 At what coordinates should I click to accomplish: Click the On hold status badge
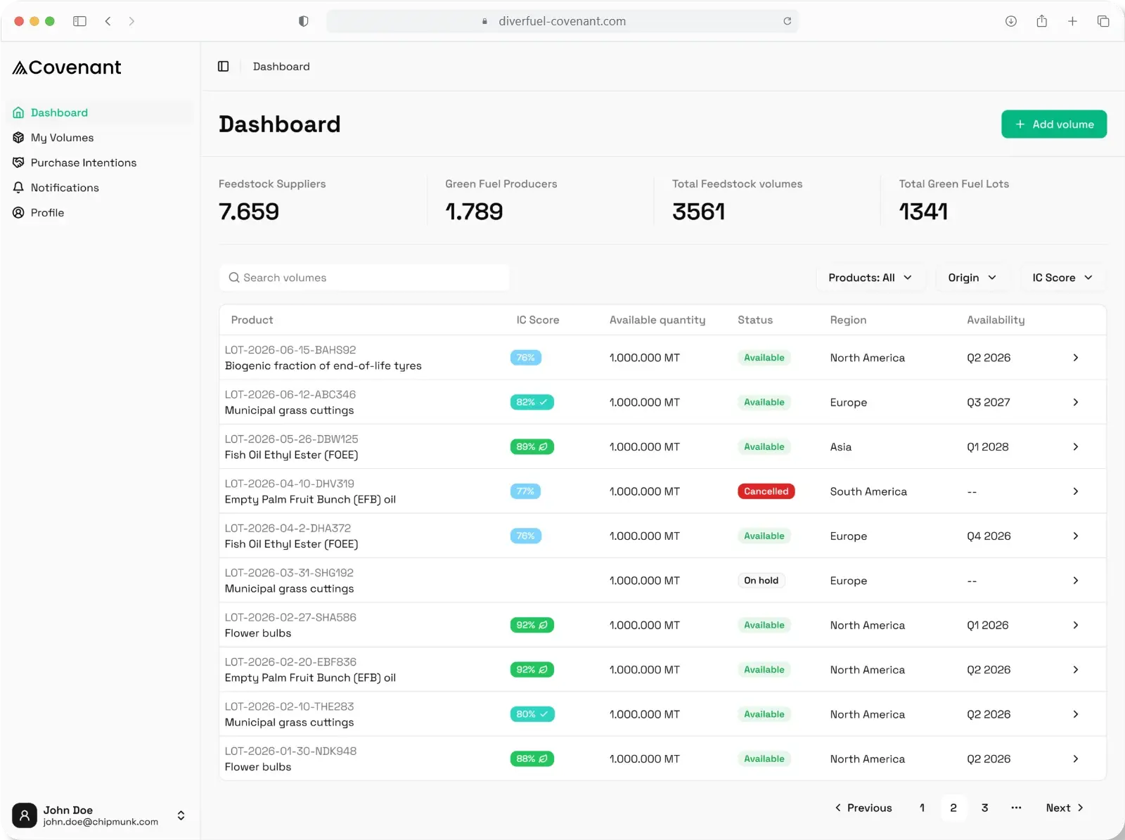[x=761, y=581]
